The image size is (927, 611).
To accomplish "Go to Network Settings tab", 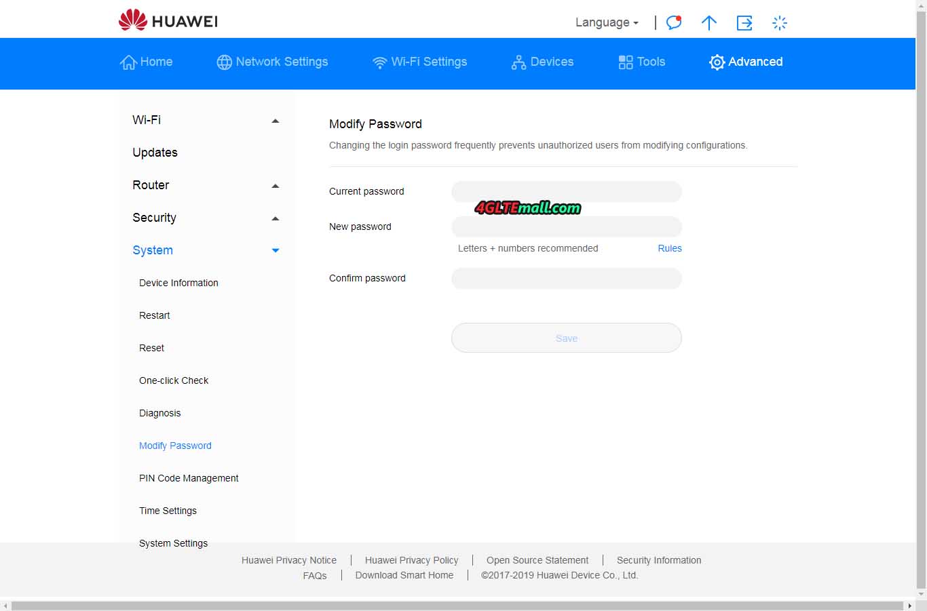I will tap(272, 62).
